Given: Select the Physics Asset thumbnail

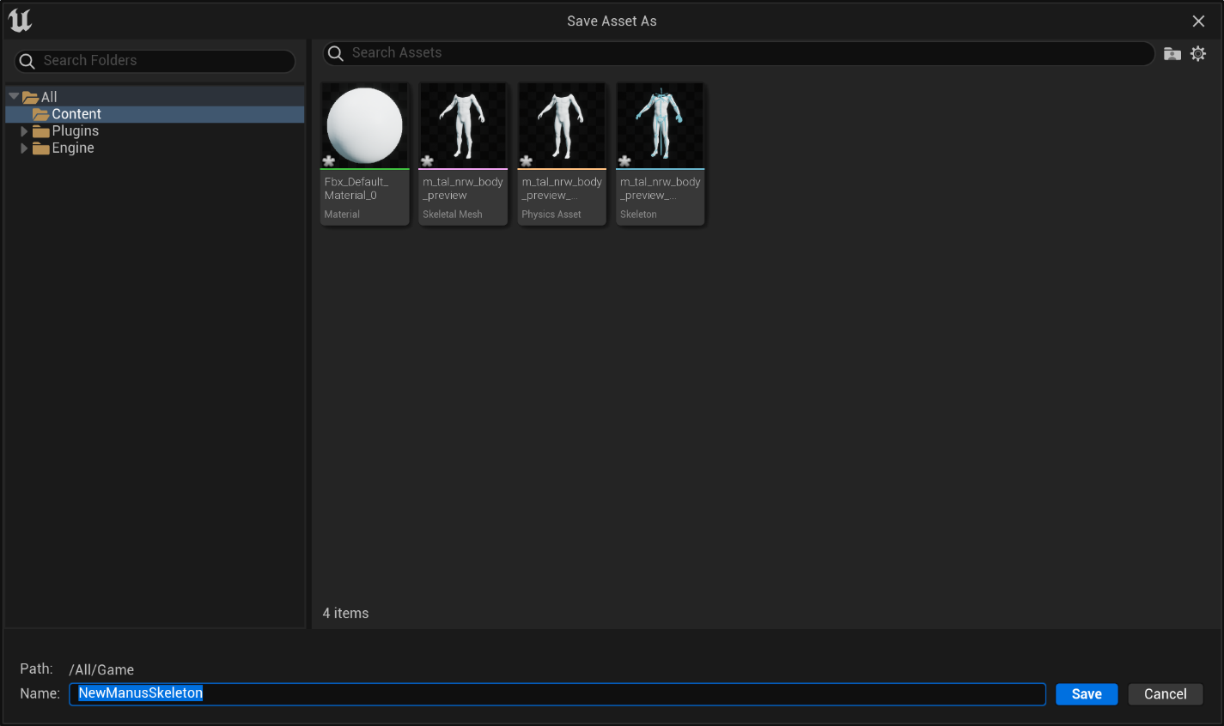Looking at the screenshot, I should point(562,127).
